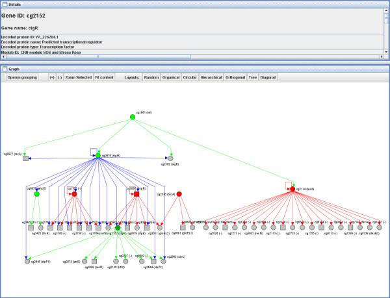The image size is (390, 298).
Task: Zoom in with the (+) button
Action: [52, 77]
